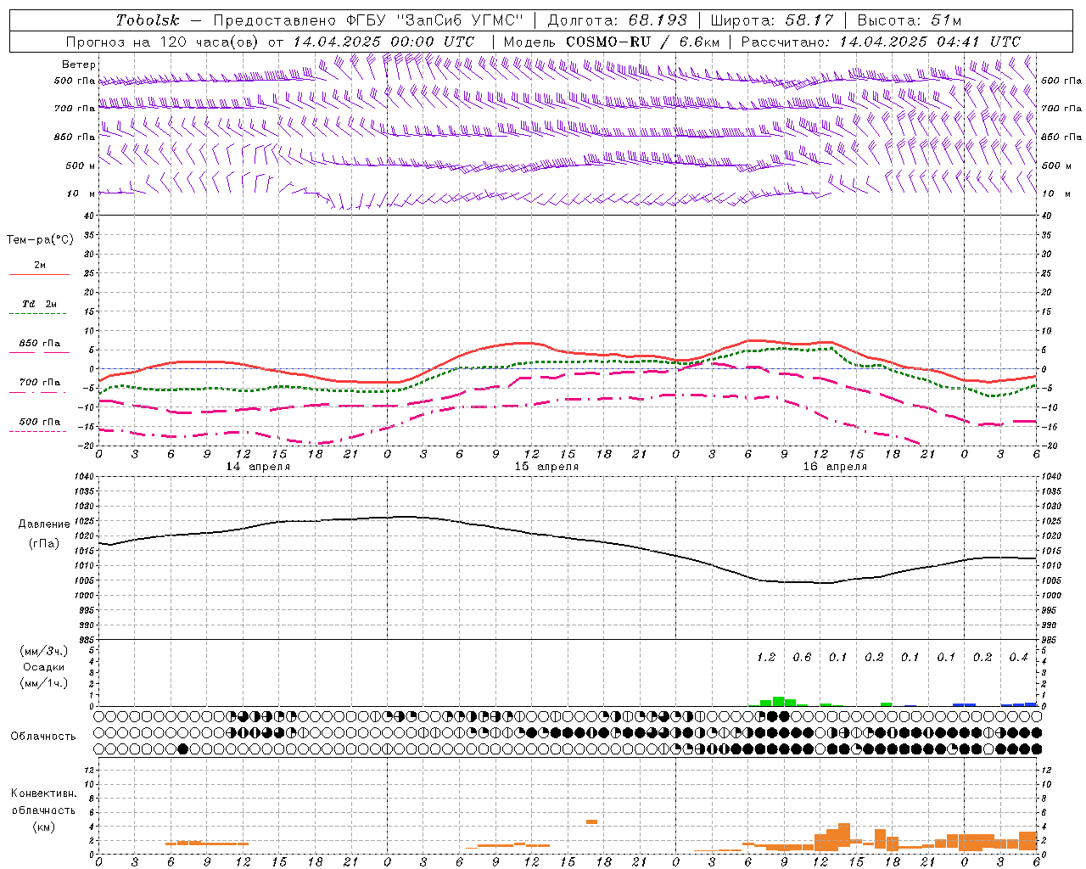Click the tallest green precipitation bar
This screenshot has width=1086, height=869.
[x=778, y=701]
